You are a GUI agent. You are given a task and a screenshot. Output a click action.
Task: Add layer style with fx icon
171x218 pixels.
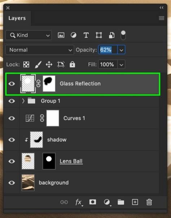click(79, 202)
